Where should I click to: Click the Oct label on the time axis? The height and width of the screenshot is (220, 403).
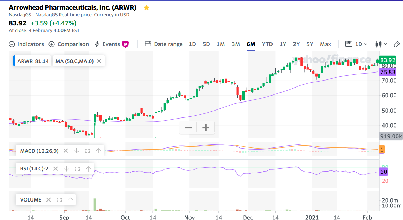tap(125, 218)
